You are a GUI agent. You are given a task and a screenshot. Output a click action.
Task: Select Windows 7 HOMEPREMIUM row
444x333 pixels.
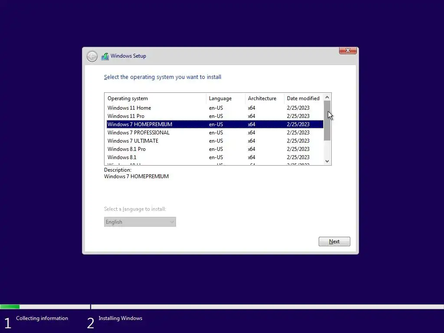point(215,124)
